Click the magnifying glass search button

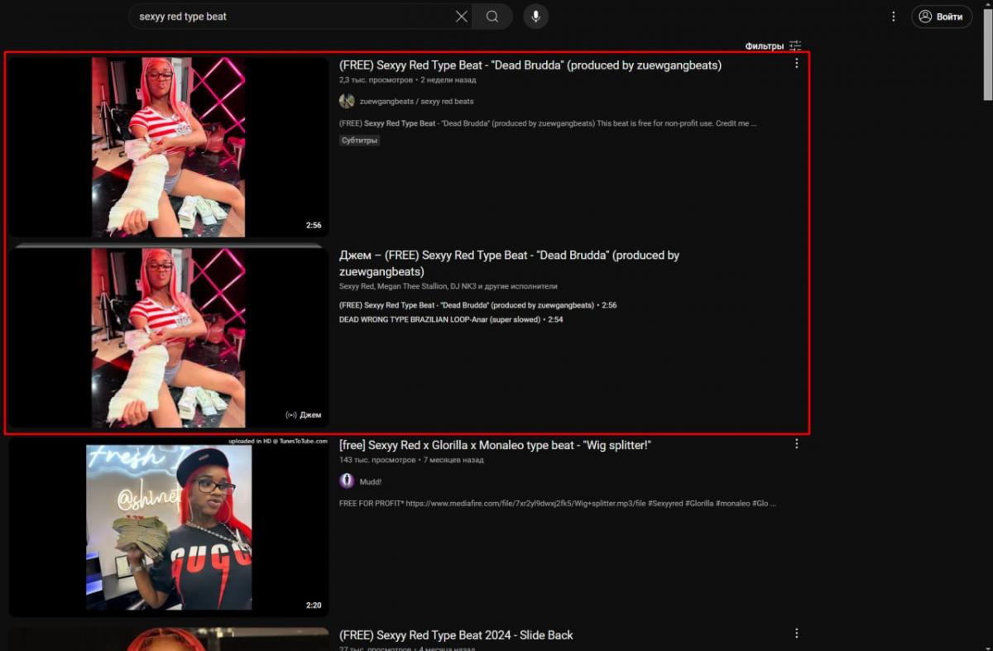pos(492,17)
